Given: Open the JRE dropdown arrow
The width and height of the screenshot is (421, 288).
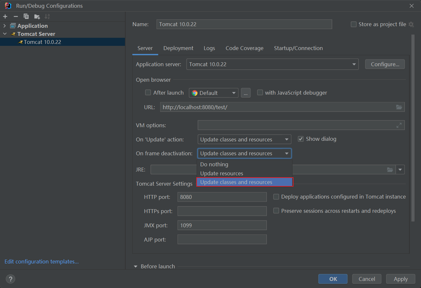Looking at the screenshot, I should point(400,170).
